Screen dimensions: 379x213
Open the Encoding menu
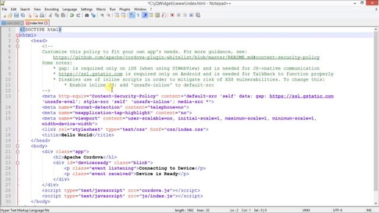tap(52, 9)
